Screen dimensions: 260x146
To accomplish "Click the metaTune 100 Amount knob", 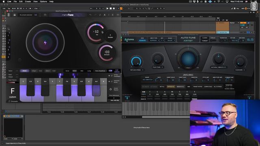I will pos(107,53).
